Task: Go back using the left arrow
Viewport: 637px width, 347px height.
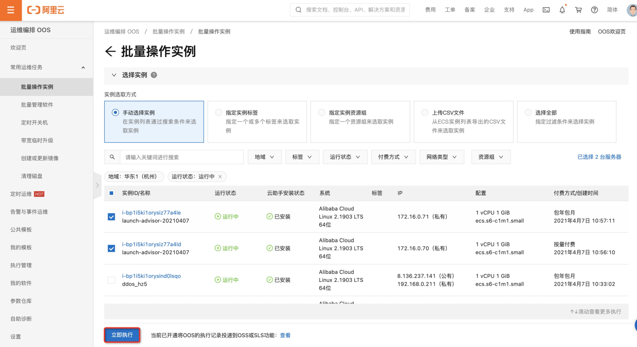Action: 110,52
